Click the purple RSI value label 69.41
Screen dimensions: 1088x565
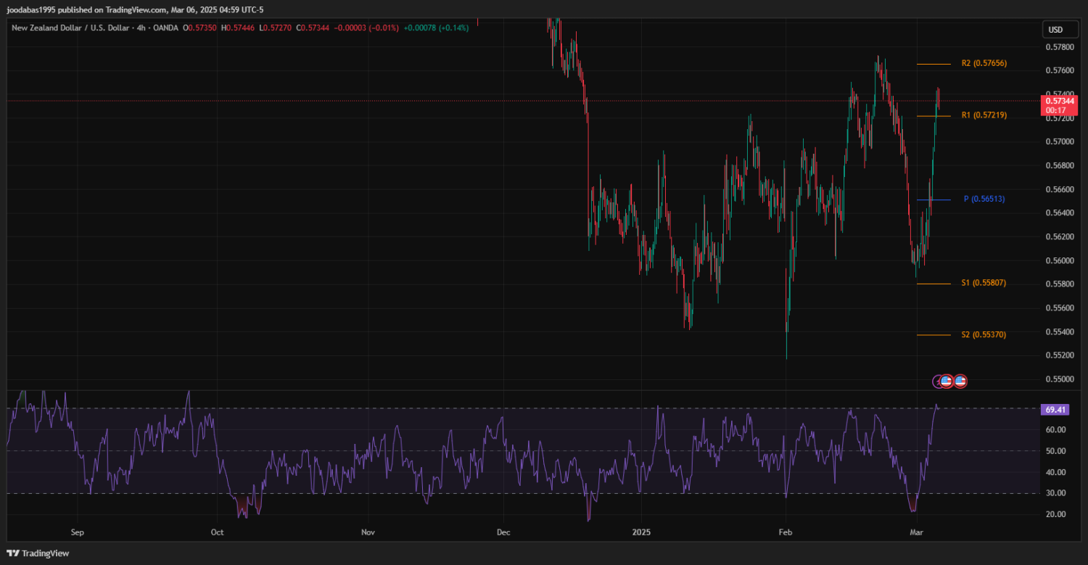click(x=1055, y=410)
